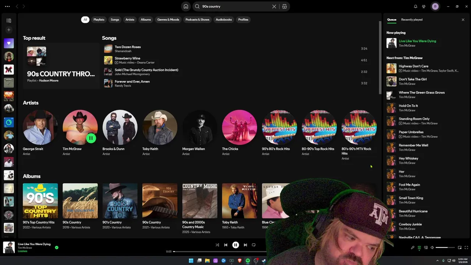471x265 pixels.
Task: Open Connect to a device icon
Action: [x=426, y=248]
